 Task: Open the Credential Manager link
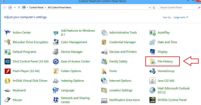tap(123, 42)
